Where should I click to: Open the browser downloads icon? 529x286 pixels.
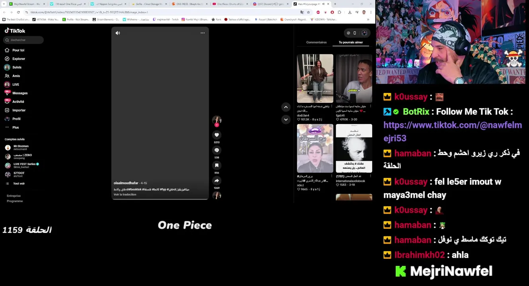click(x=349, y=12)
